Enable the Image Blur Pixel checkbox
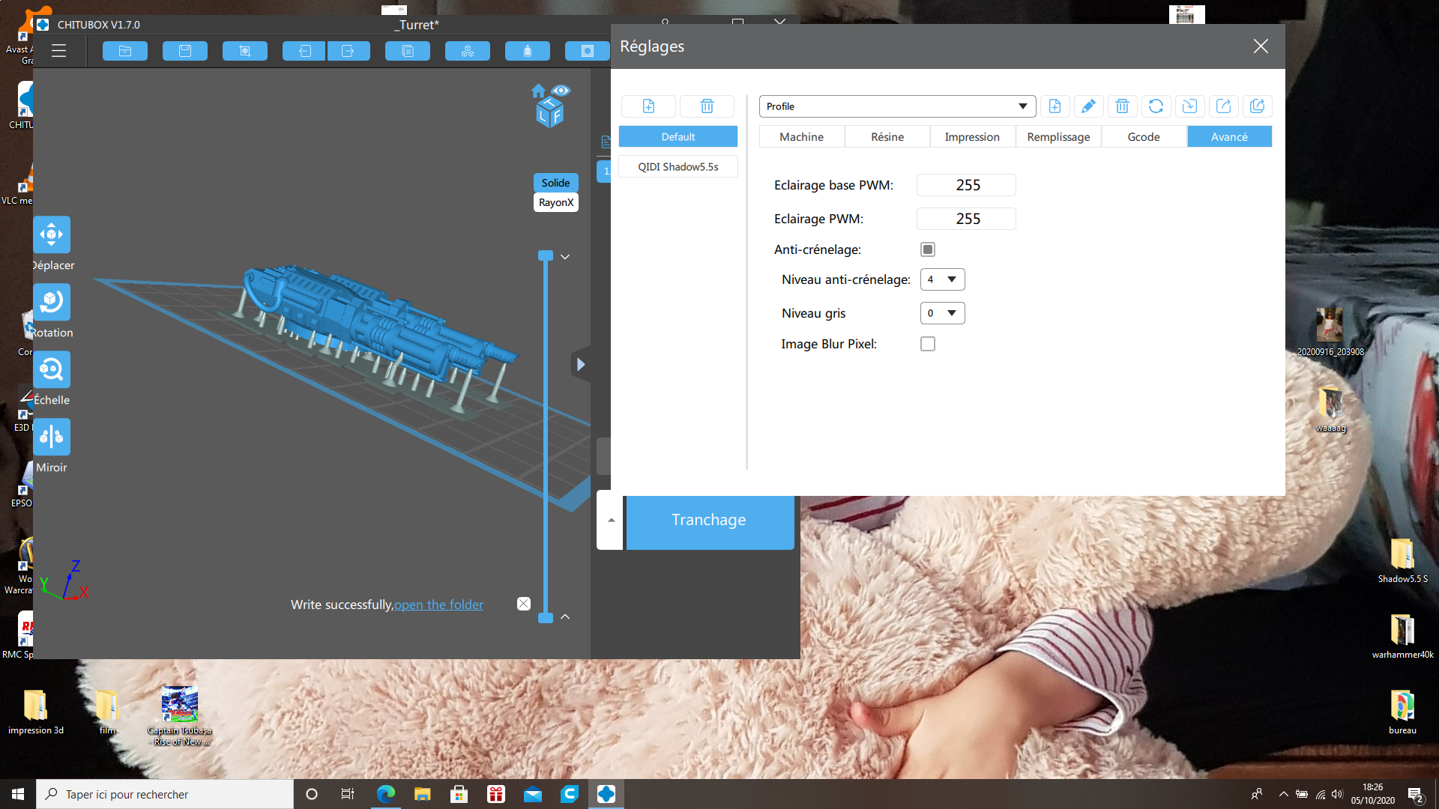1439x809 pixels. 928,344
